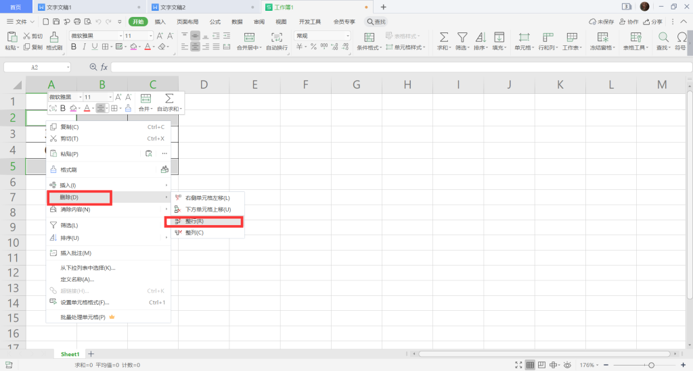Image resolution: width=693 pixels, height=371 pixels.
Task: Click the 查找 search box in tab bar
Action: click(376, 22)
